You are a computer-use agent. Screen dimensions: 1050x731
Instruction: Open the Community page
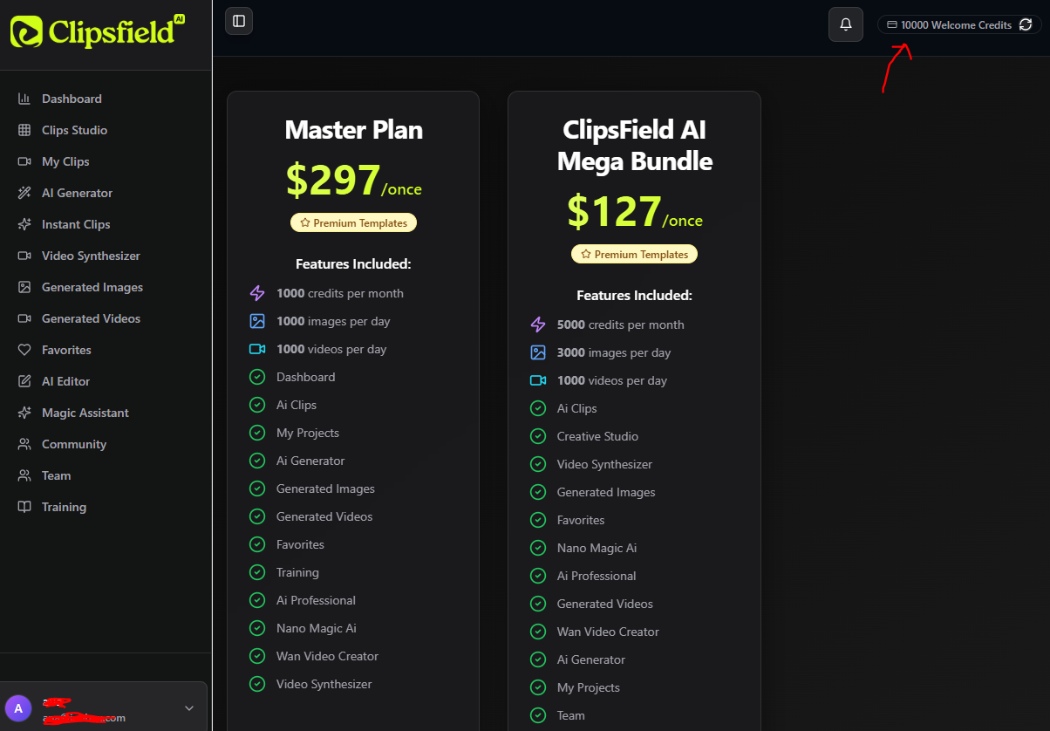tap(74, 444)
